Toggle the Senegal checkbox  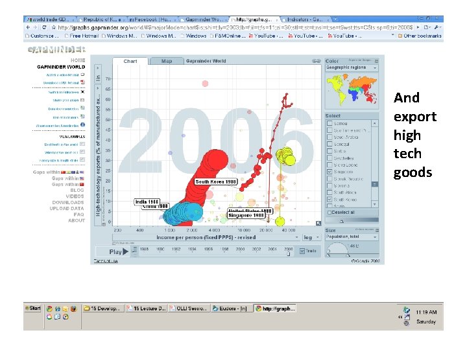(329, 144)
